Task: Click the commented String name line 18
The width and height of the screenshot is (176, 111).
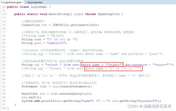Action: click(43, 36)
